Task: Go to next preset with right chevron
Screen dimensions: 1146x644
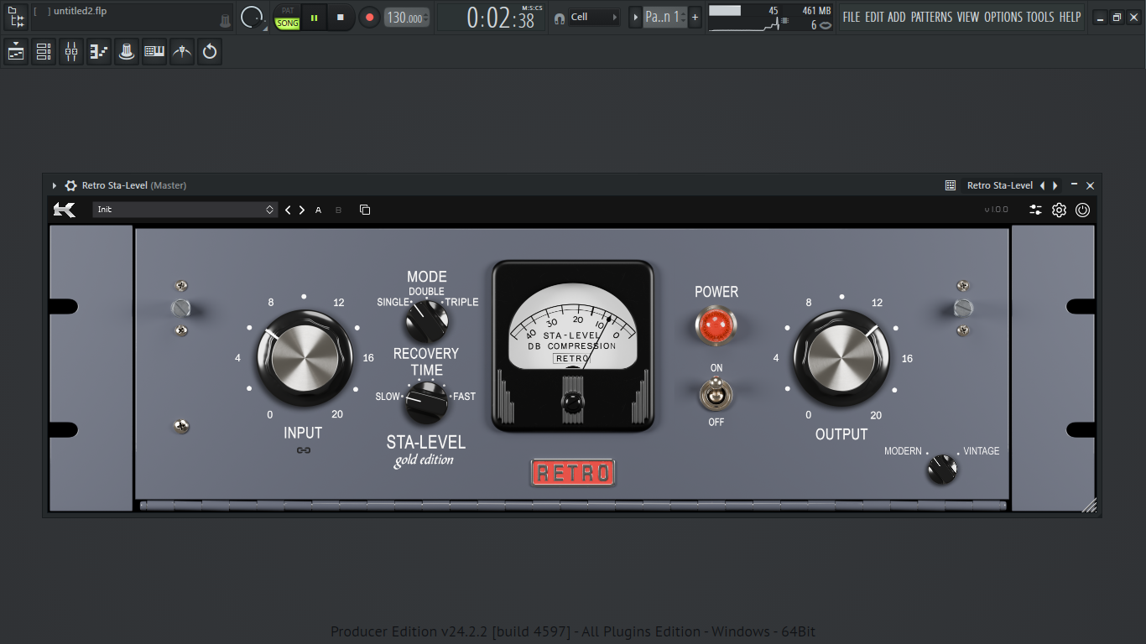Action: pyautogui.click(x=302, y=210)
